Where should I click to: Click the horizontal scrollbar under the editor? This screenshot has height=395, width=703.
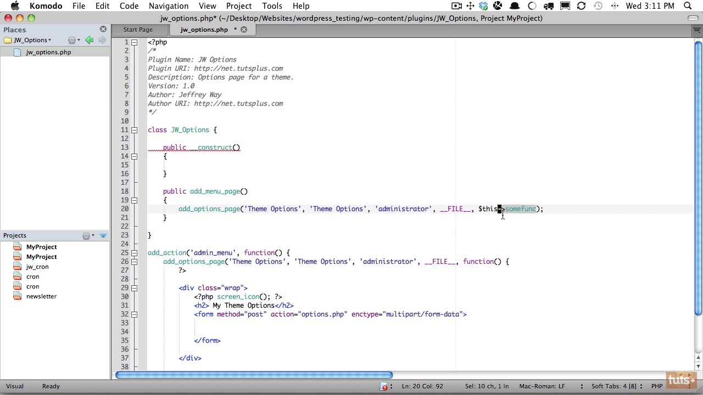254,375
